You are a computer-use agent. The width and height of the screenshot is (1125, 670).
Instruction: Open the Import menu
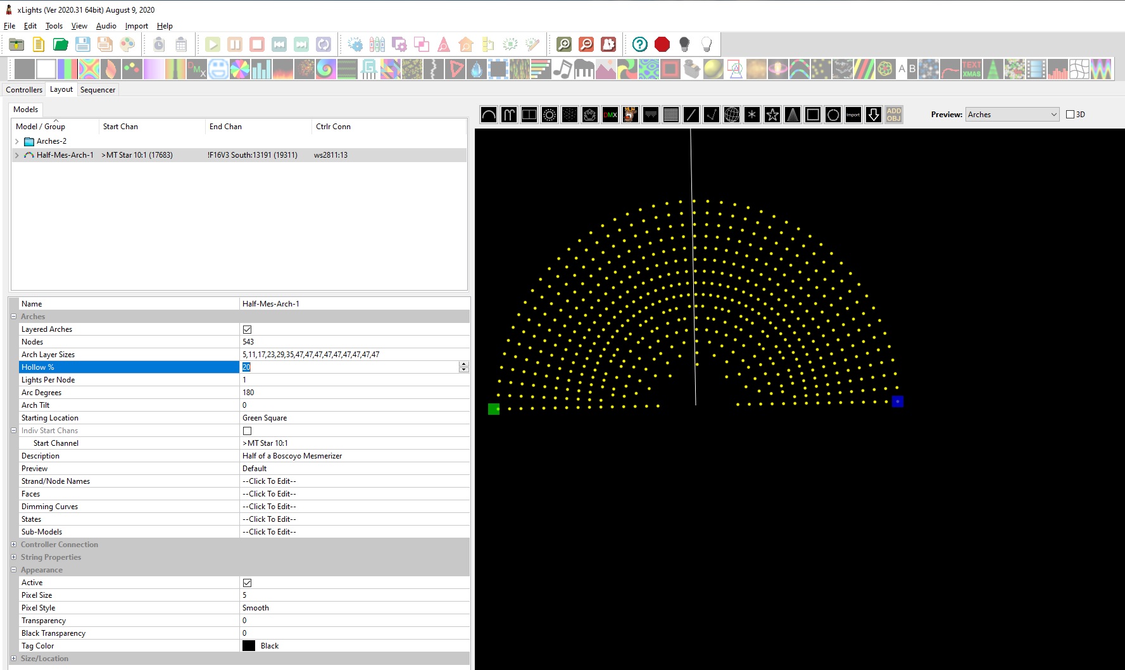pyautogui.click(x=136, y=26)
